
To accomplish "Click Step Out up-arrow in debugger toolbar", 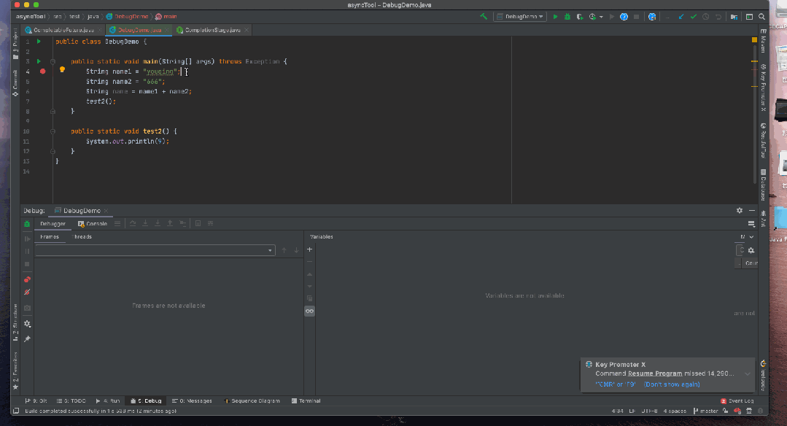I will [170, 223].
